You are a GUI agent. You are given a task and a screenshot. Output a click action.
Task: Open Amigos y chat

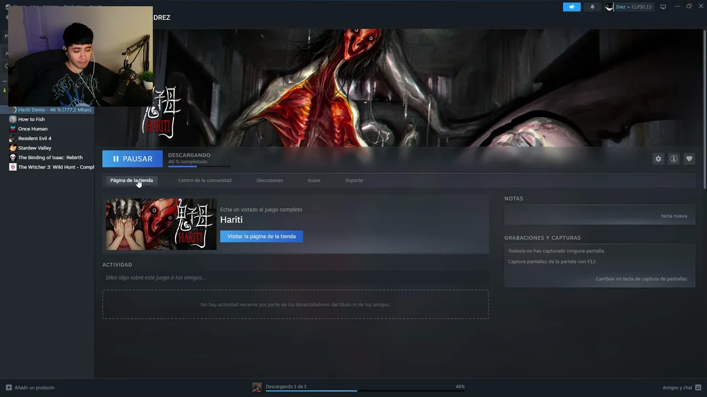click(678, 388)
